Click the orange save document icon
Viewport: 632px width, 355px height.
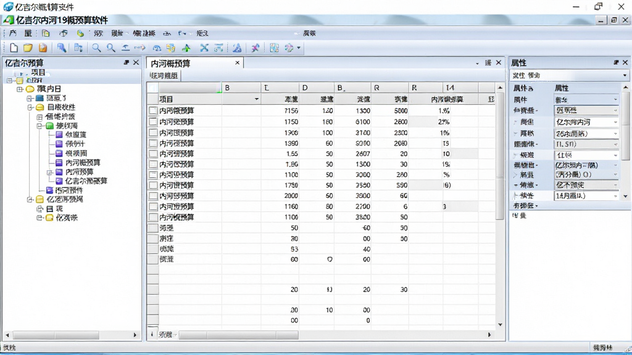click(x=43, y=48)
